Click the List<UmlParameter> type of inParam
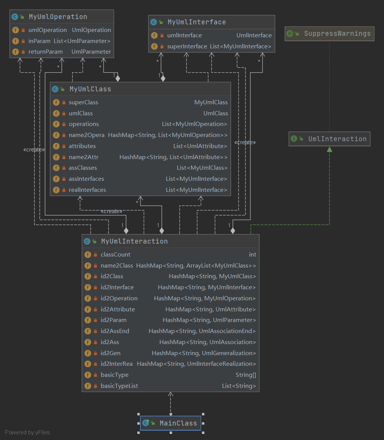The width and height of the screenshot is (384, 440). [82, 41]
